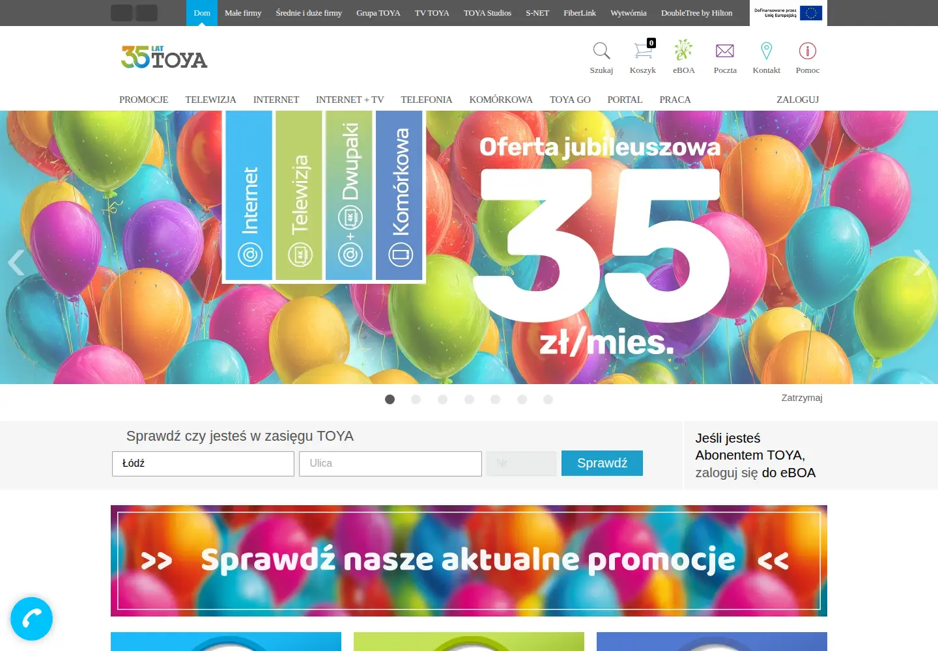938x651 pixels.
Task: Select seventh carousel dot
Action: tap(548, 399)
